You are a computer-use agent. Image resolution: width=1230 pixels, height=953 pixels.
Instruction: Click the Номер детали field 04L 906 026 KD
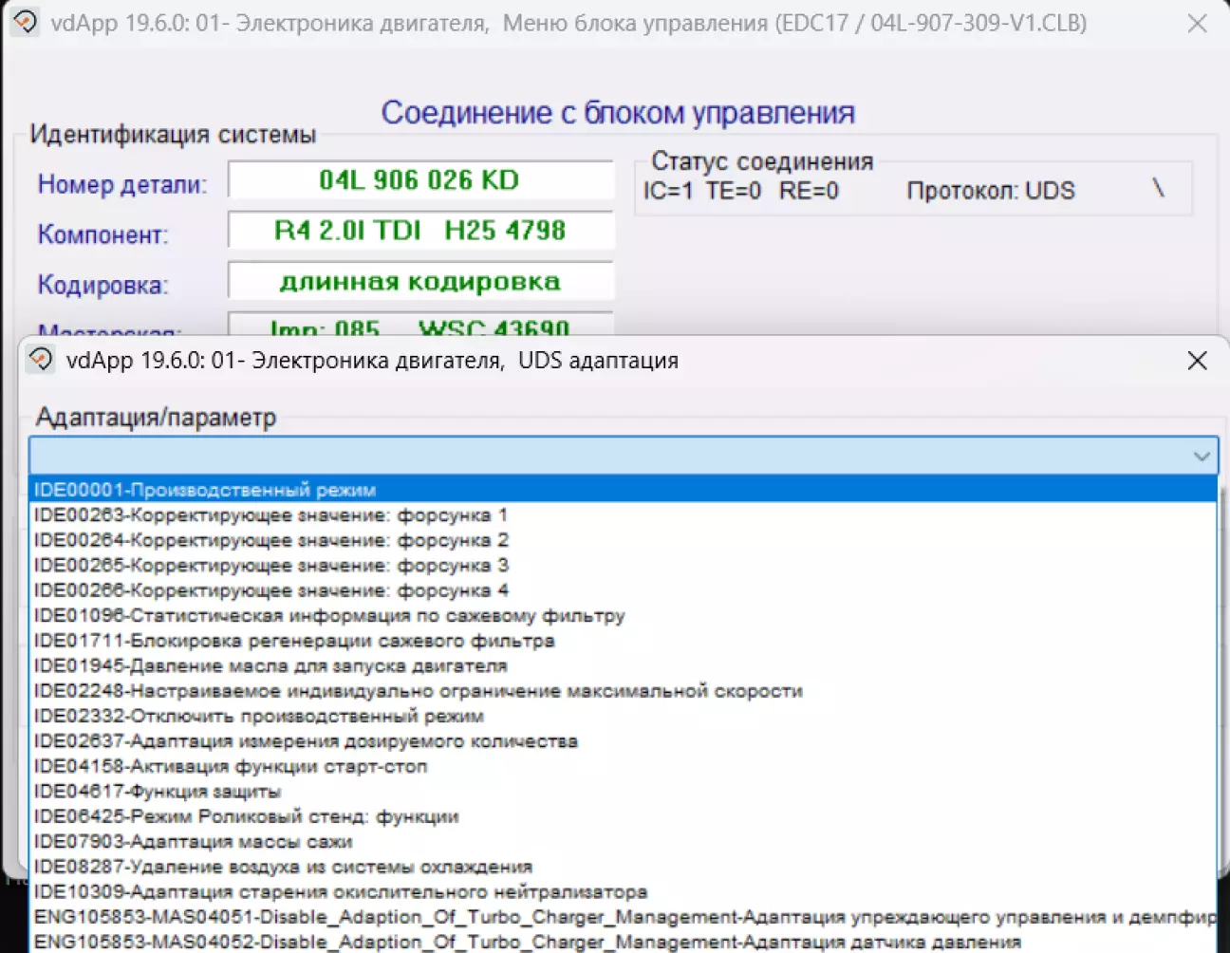pos(419,180)
